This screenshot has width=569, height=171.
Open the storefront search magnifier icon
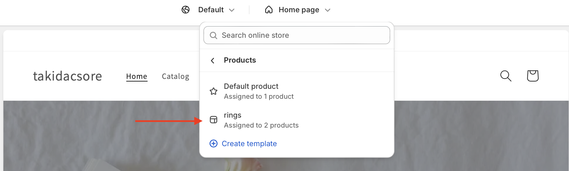(x=506, y=76)
